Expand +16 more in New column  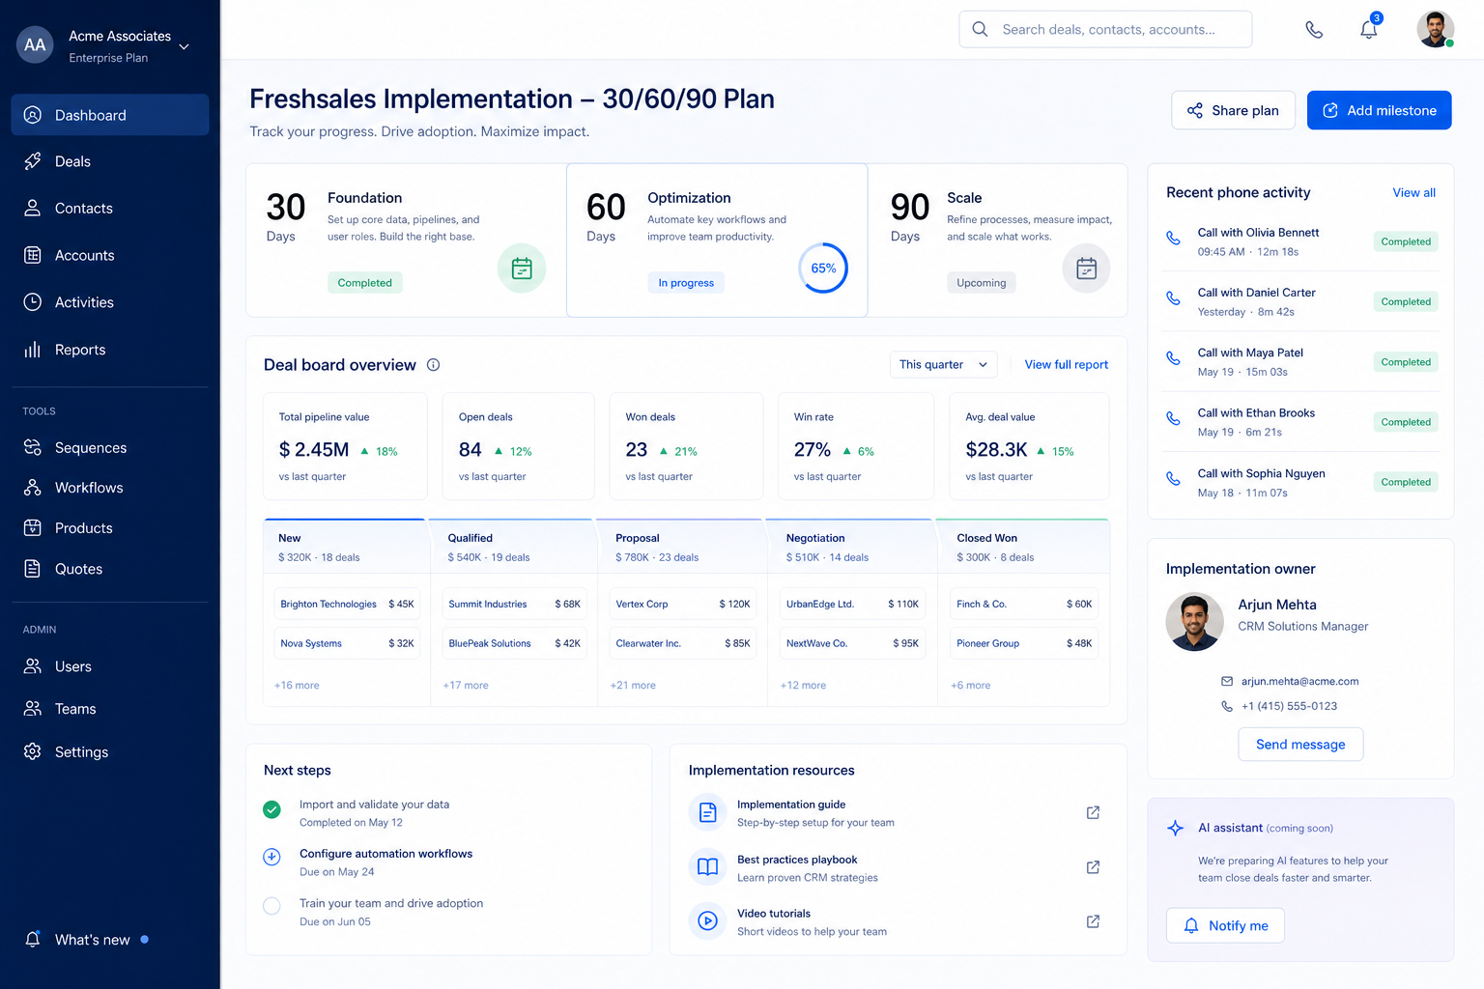click(297, 685)
